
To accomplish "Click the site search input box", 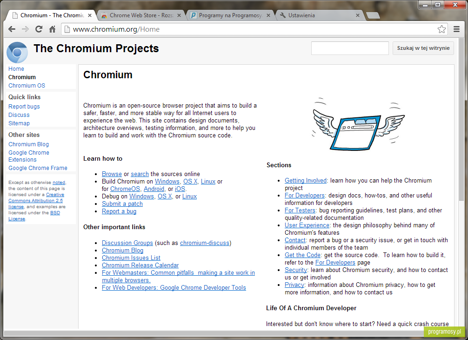I will coord(350,48).
